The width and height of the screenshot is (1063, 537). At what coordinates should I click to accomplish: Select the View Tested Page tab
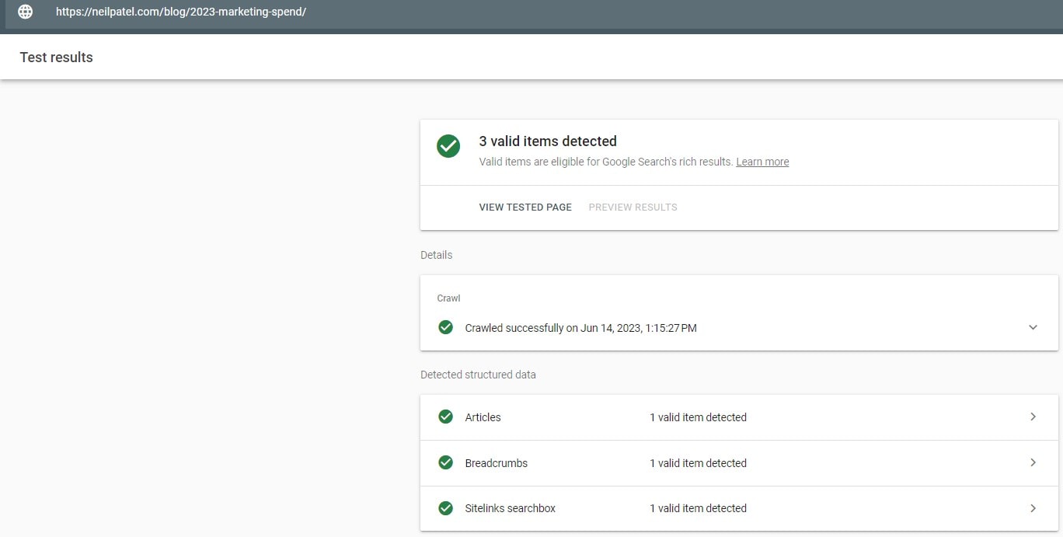pos(525,207)
